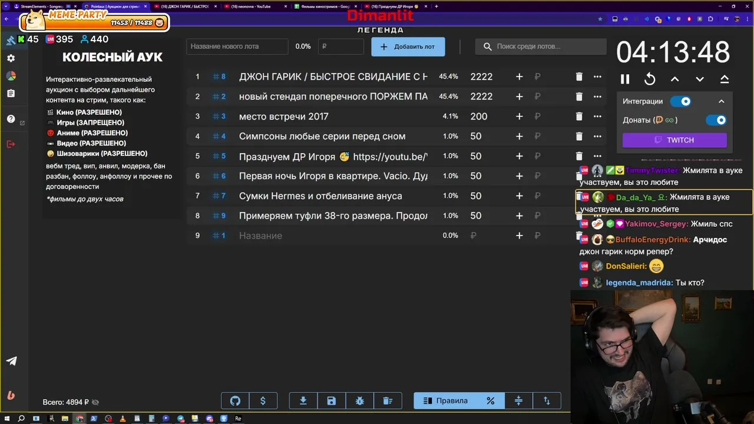Reset the timer with the circular arrow
This screenshot has width=754, height=424.
(650, 79)
